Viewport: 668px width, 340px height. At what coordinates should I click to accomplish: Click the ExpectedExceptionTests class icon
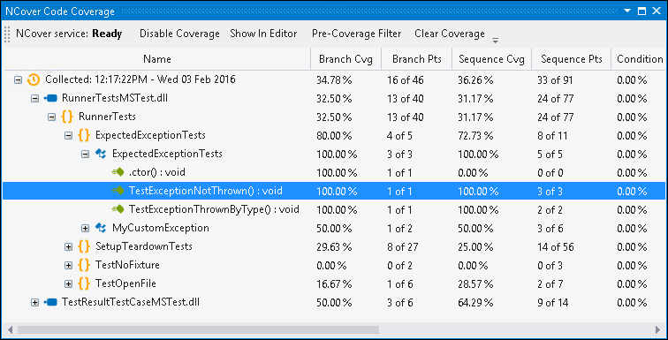point(101,154)
